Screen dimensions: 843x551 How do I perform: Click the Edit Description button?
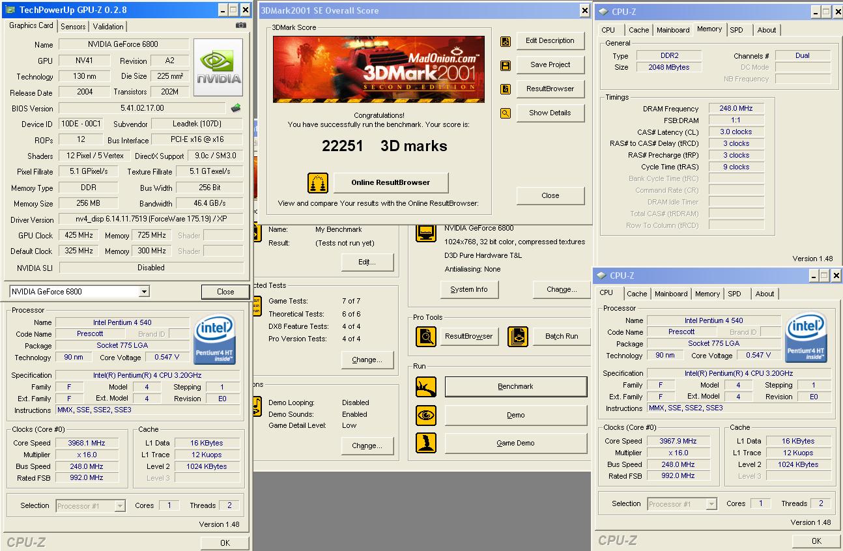point(550,40)
